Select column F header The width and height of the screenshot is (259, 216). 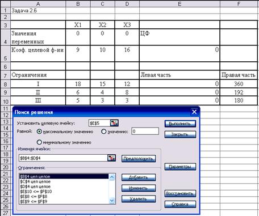coord(239,3)
